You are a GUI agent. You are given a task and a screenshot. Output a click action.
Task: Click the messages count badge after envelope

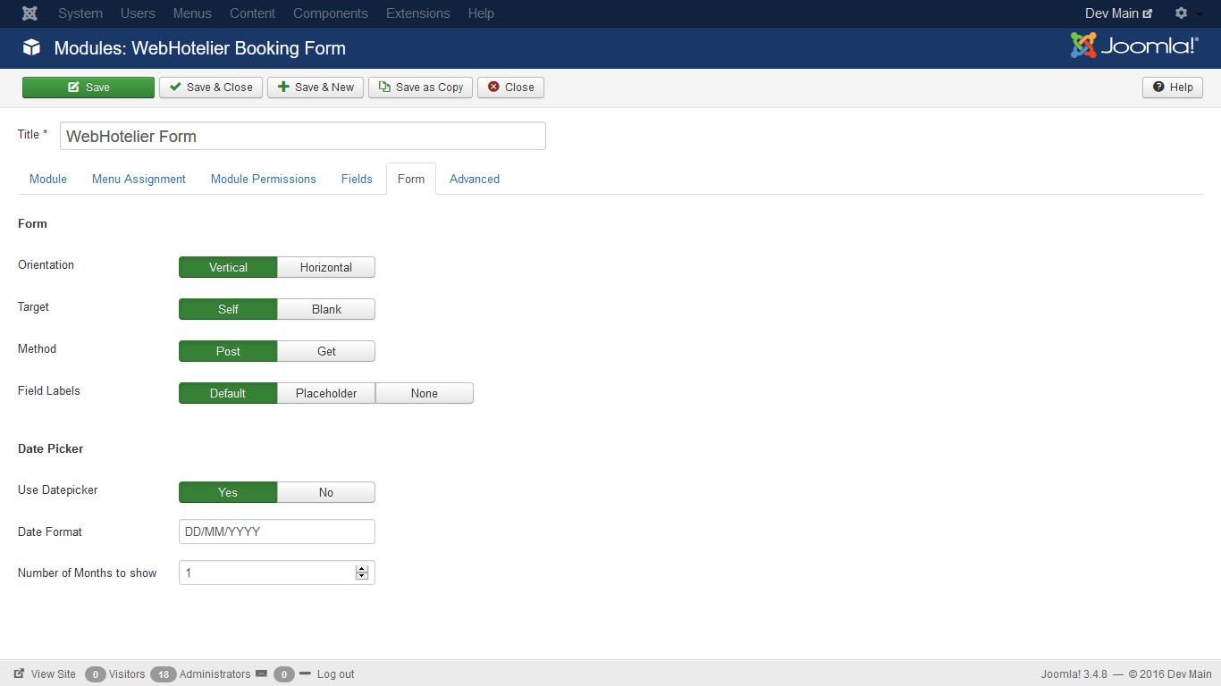click(284, 674)
